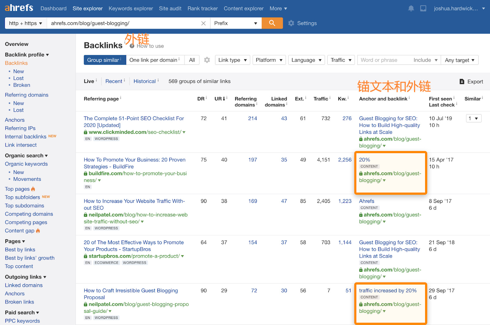Screen dimensions: 490x325
Task: Click the backlinks filter gear icon
Action: pos(207,60)
